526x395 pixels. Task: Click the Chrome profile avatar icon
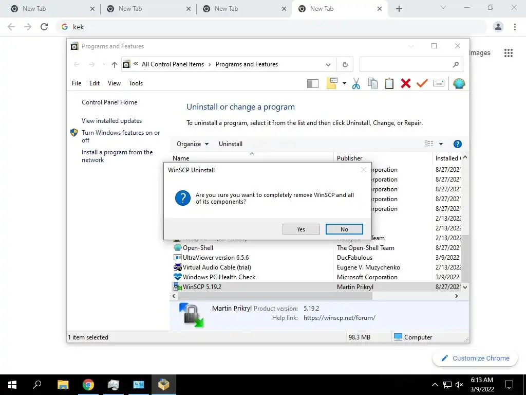coord(498,27)
